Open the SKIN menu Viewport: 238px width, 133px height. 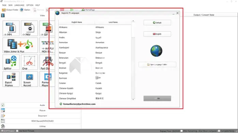(x=10, y=5)
